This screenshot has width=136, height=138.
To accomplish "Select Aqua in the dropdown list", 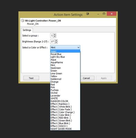I will click(x=65, y=60).
